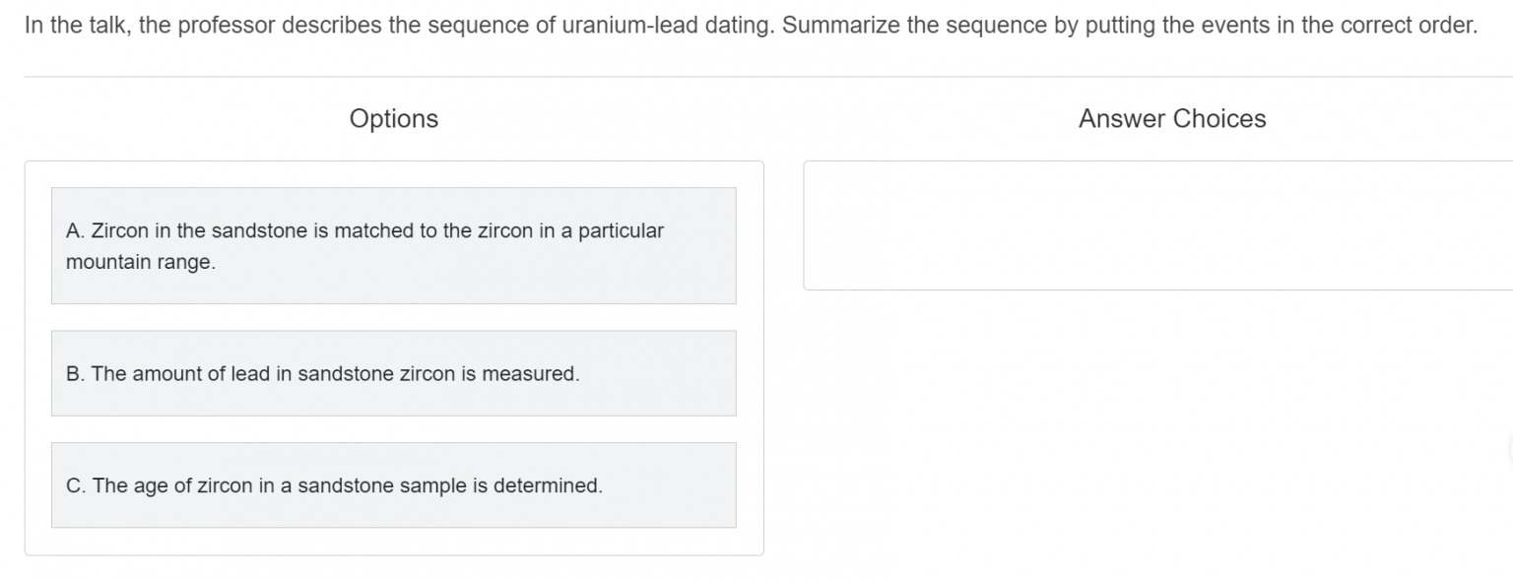Click the empty Answer Choices drop box

pyautogui.click(x=1157, y=226)
